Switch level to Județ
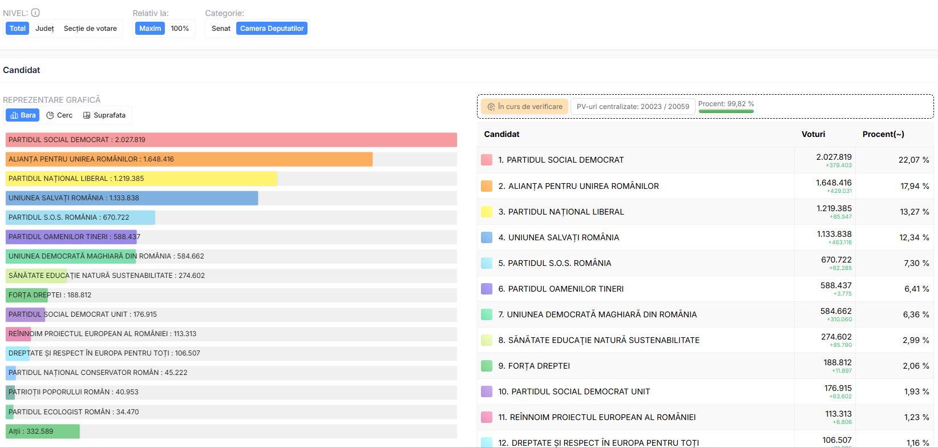This screenshot has width=938, height=448. (45, 29)
